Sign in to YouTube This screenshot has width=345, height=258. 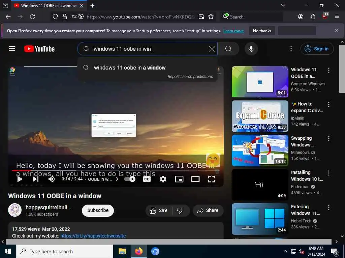point(317,49)
